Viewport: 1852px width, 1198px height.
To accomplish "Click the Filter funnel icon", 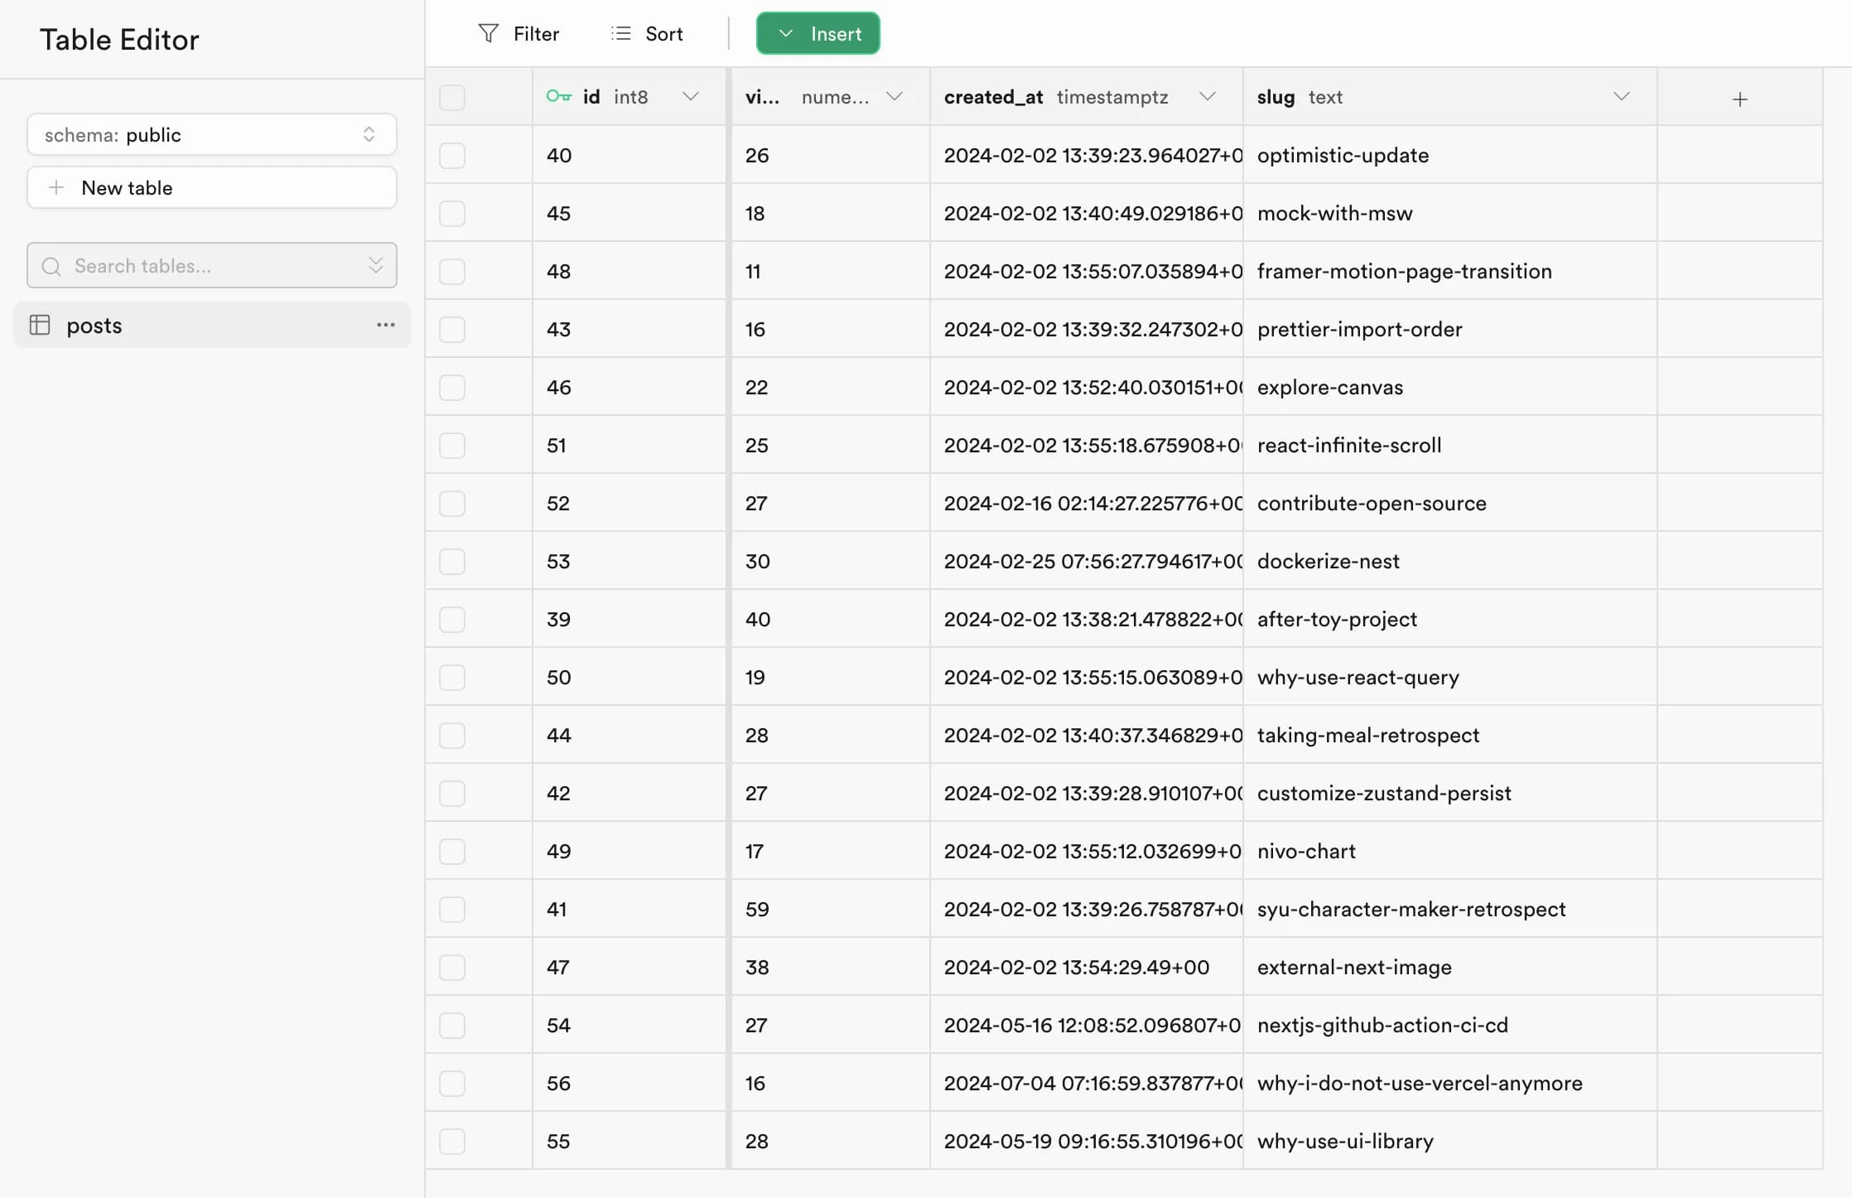I will 489,33.
